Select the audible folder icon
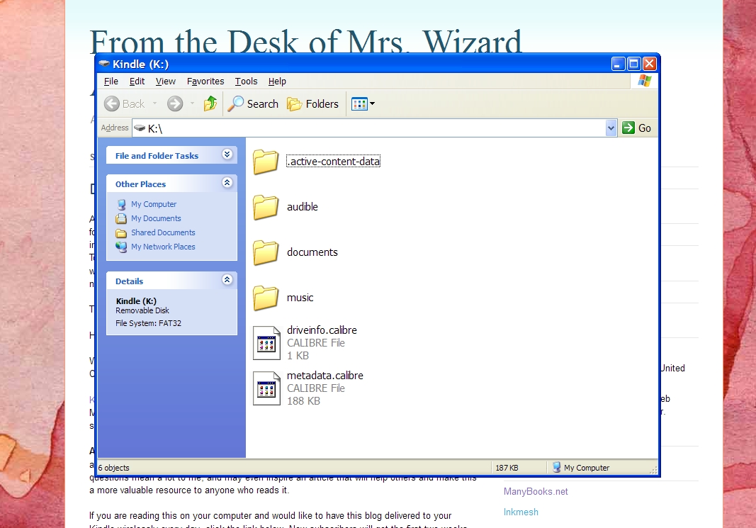The height and width of the screenshot is (528, 756). click(x=266, y=207)
